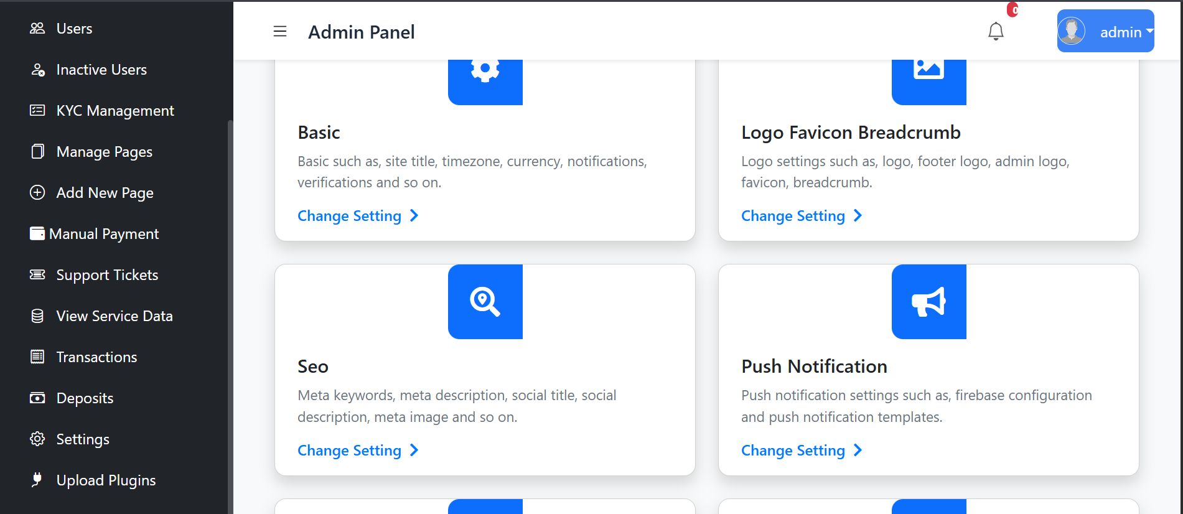The image size is (1183, 514).
Task: Click the notification bell icon
Action: [996, 31]
